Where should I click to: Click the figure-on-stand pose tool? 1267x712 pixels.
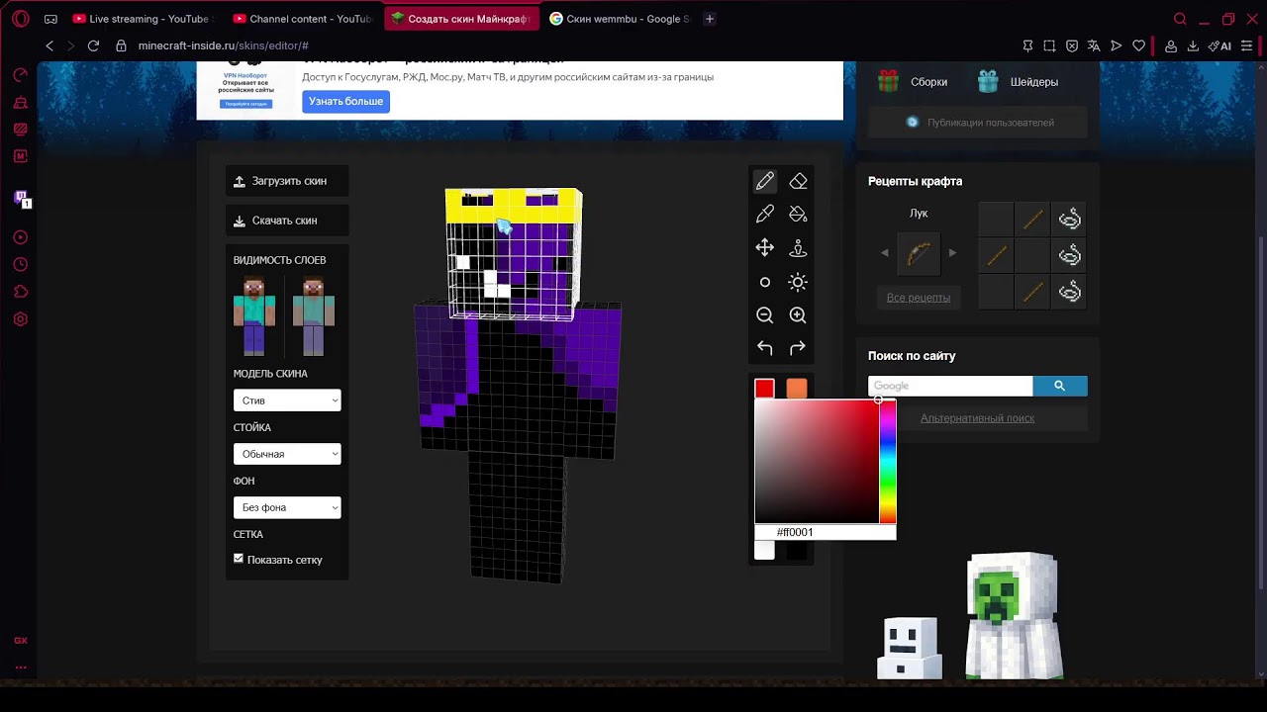pos(798,247)
